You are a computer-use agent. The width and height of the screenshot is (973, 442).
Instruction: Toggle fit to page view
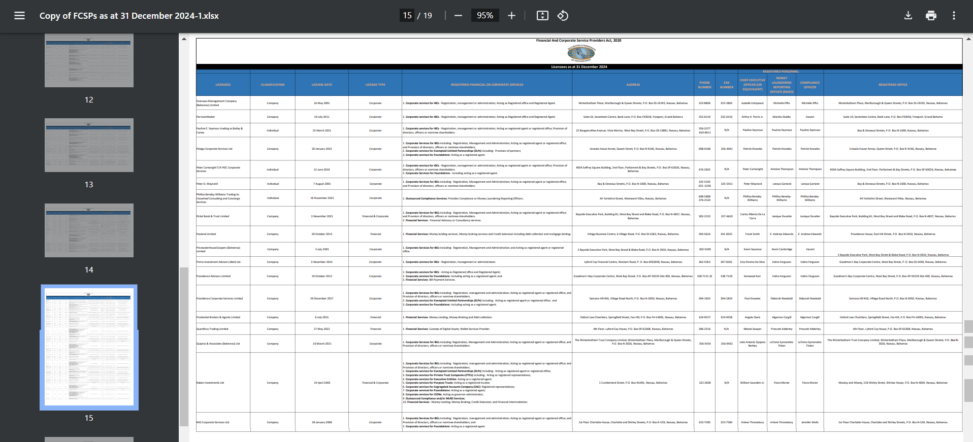(x=542, y=16)
